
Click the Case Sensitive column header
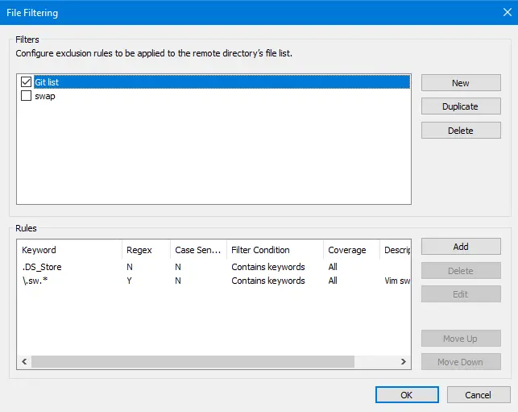pos(197,250)
